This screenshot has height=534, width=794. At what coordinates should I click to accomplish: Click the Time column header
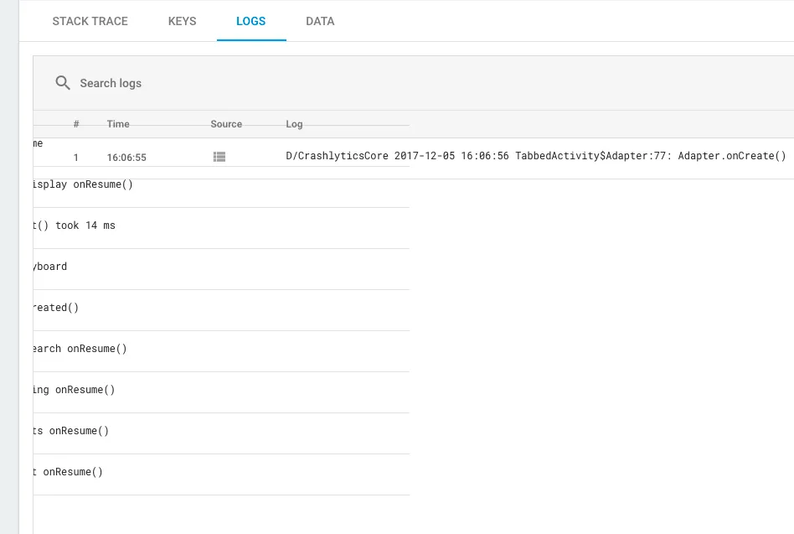tap(118, 124)
